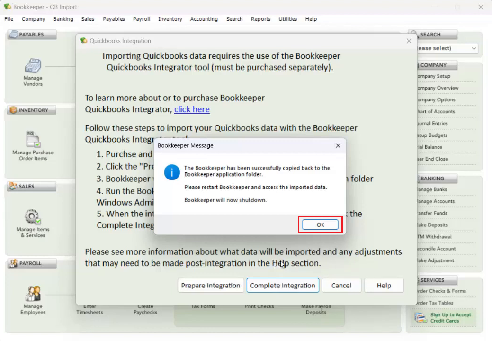Expand the Search 'please select' dropdown

pos(474,48)
